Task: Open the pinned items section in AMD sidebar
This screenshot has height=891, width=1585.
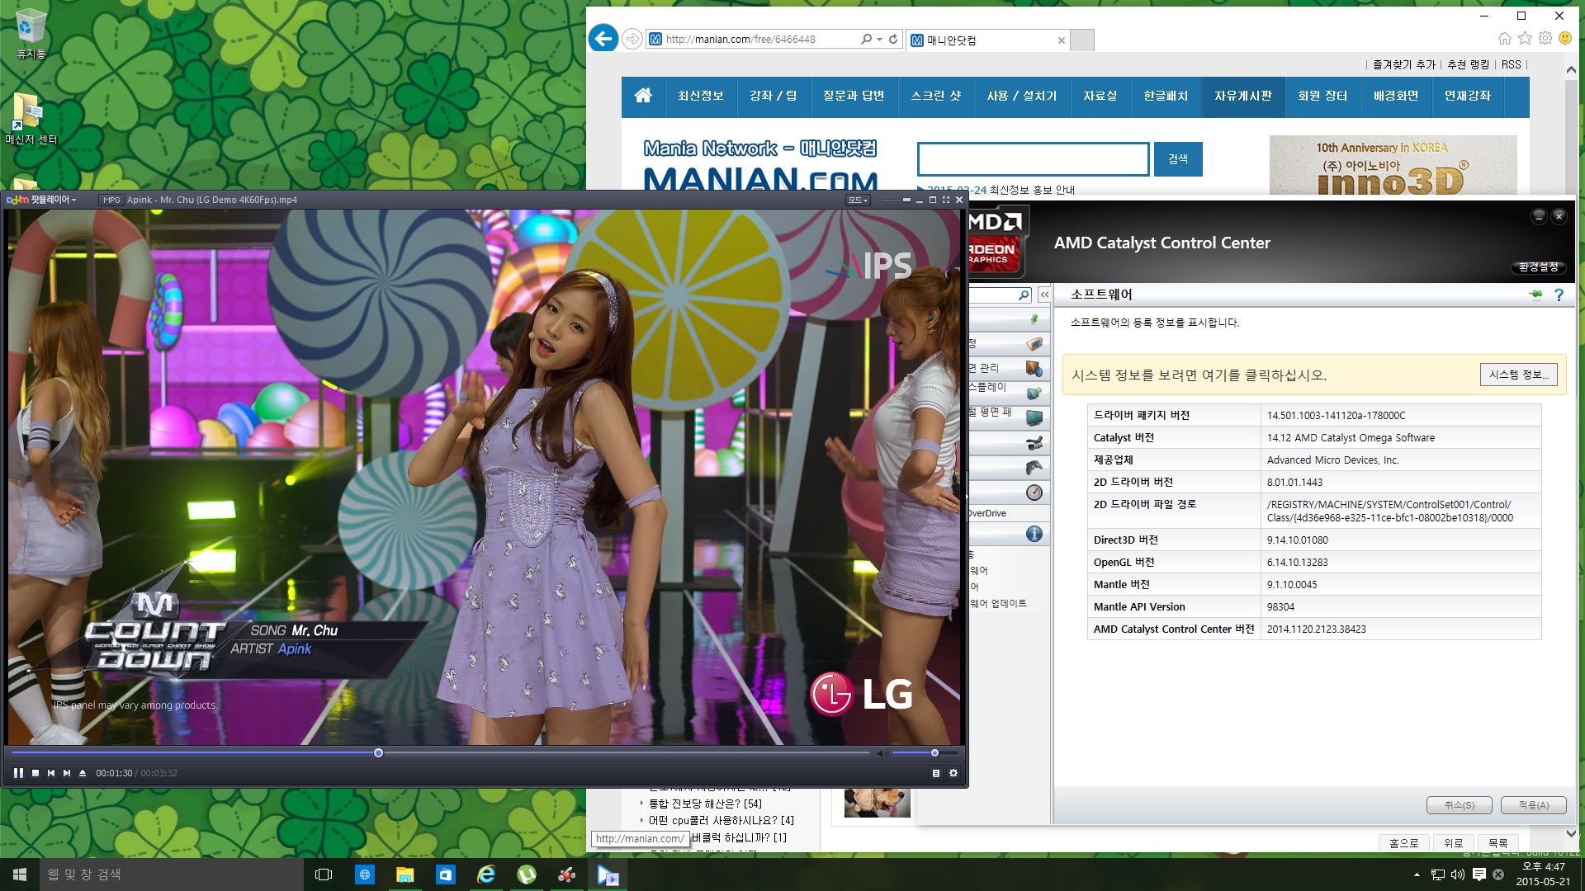Action: (x=1034, y=319)
